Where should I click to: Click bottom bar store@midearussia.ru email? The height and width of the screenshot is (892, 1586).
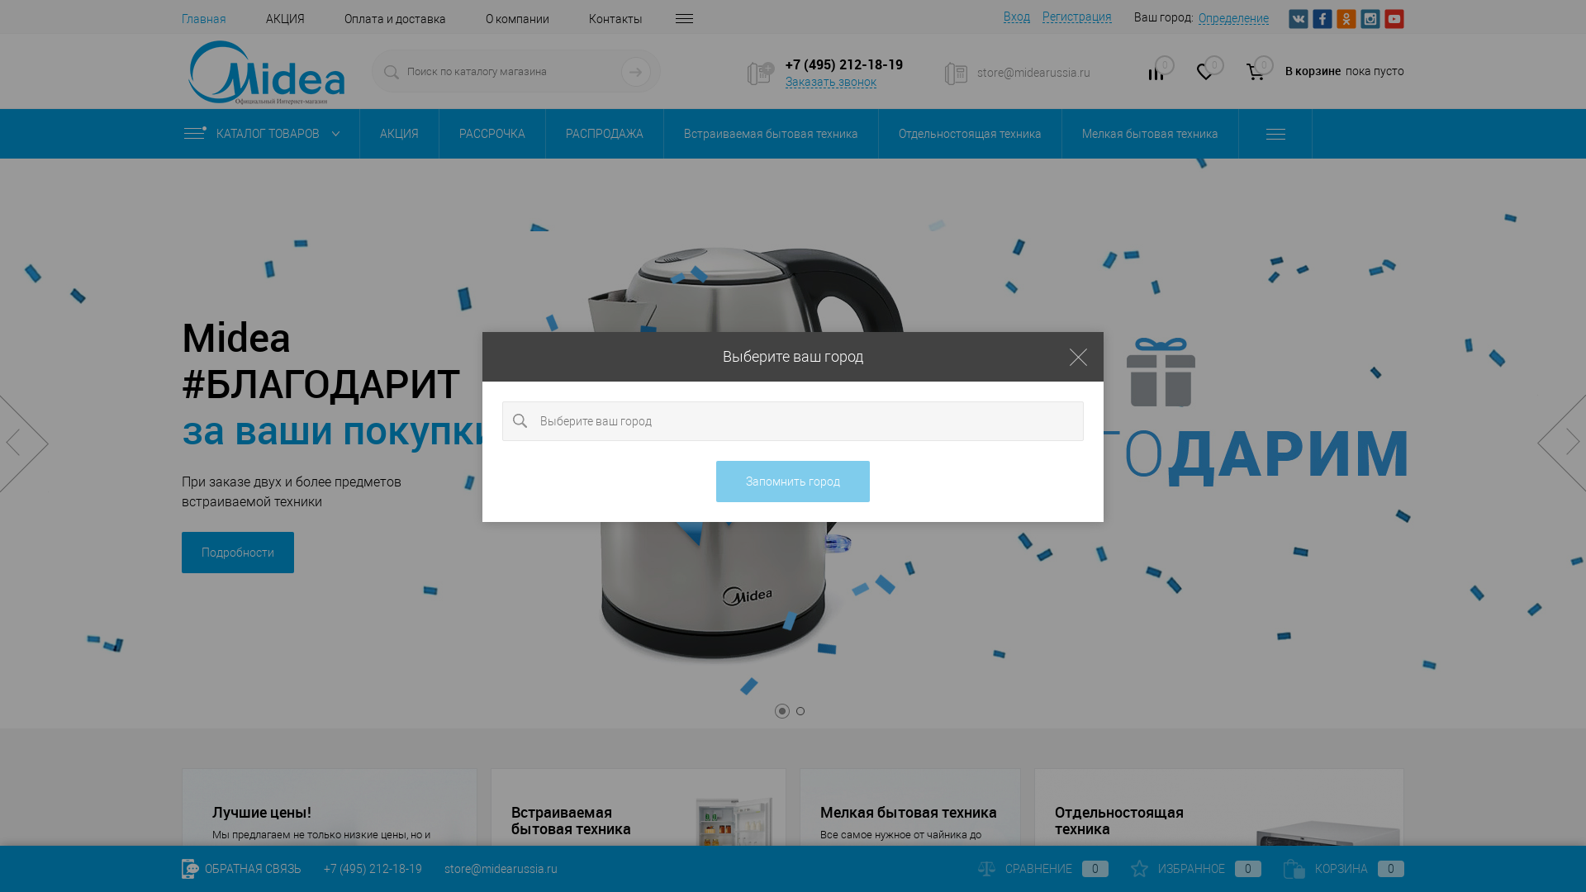501,869
